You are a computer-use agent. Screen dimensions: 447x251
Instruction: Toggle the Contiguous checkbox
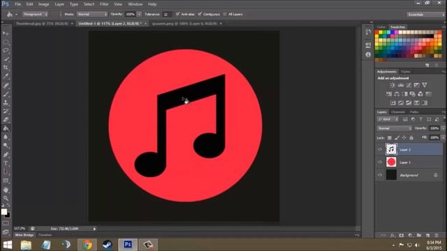pos(200,14)
